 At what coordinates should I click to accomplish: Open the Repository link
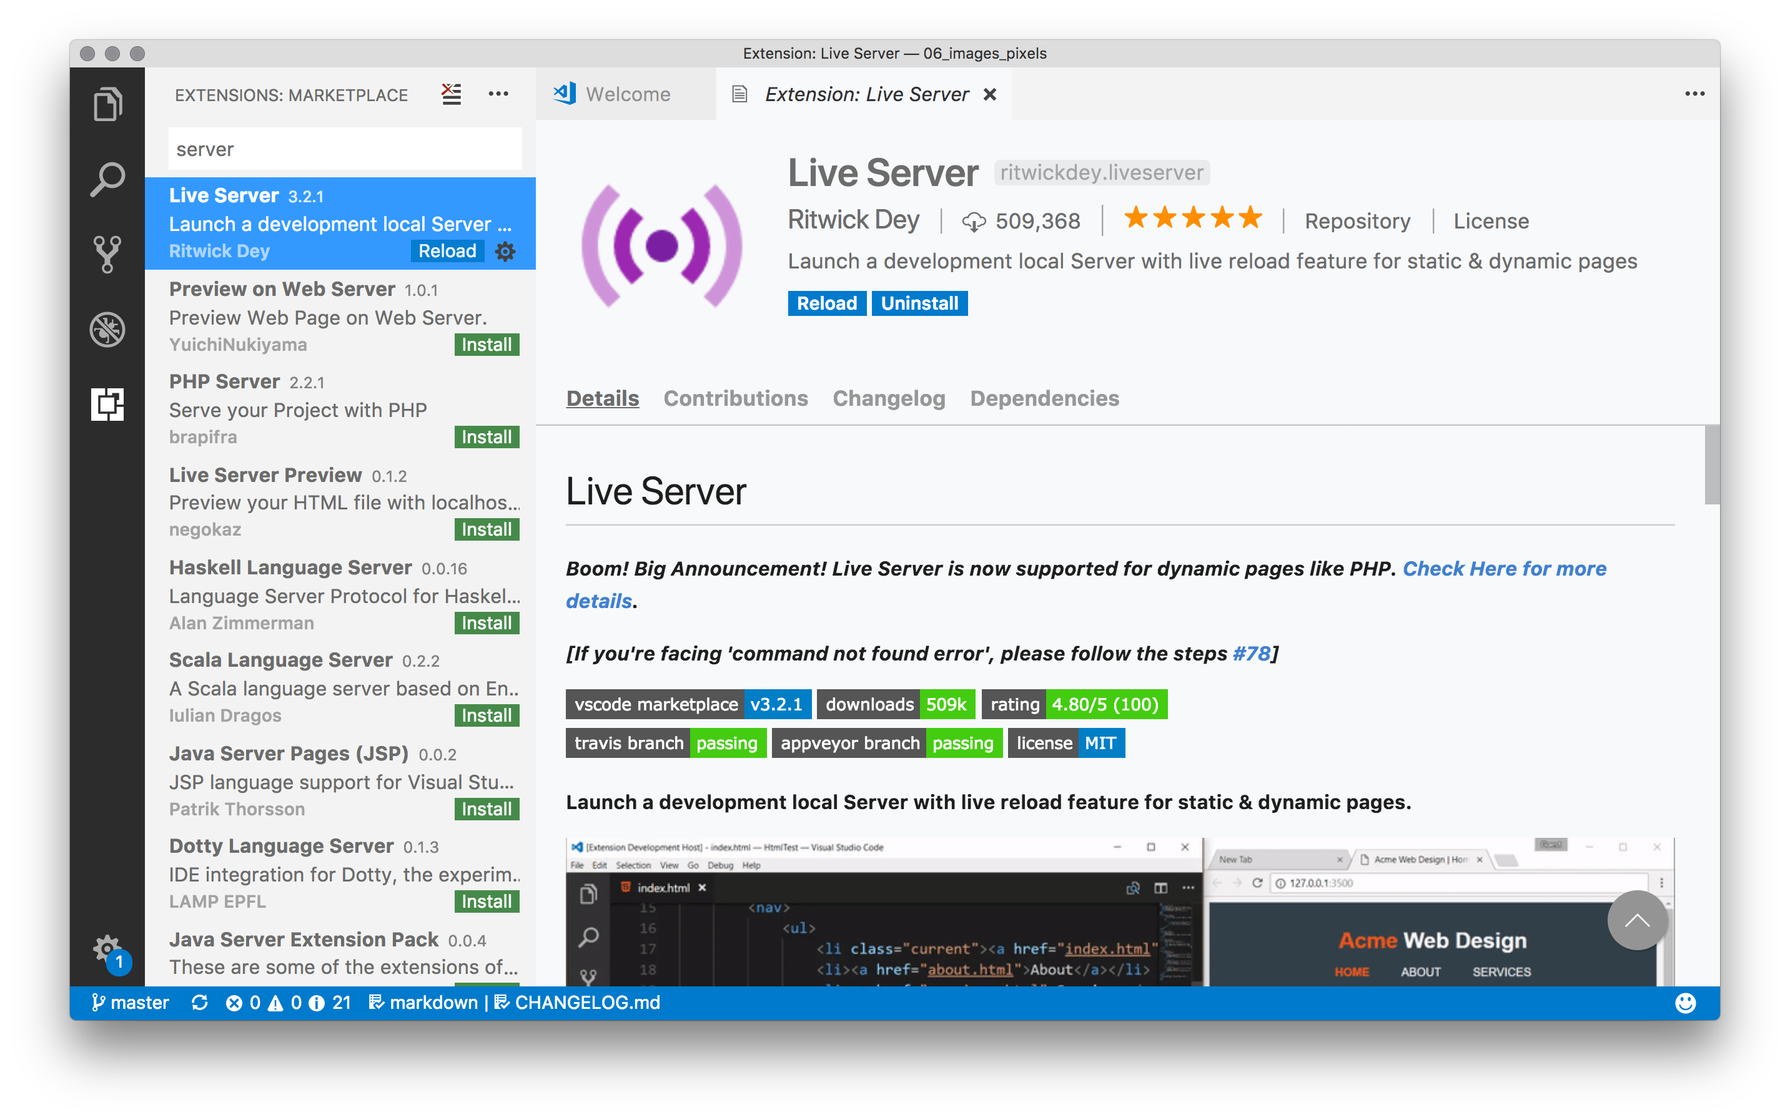point(1357,222)
